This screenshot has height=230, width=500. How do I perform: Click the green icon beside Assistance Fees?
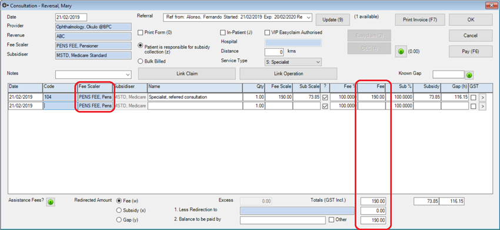pos(51,202)
